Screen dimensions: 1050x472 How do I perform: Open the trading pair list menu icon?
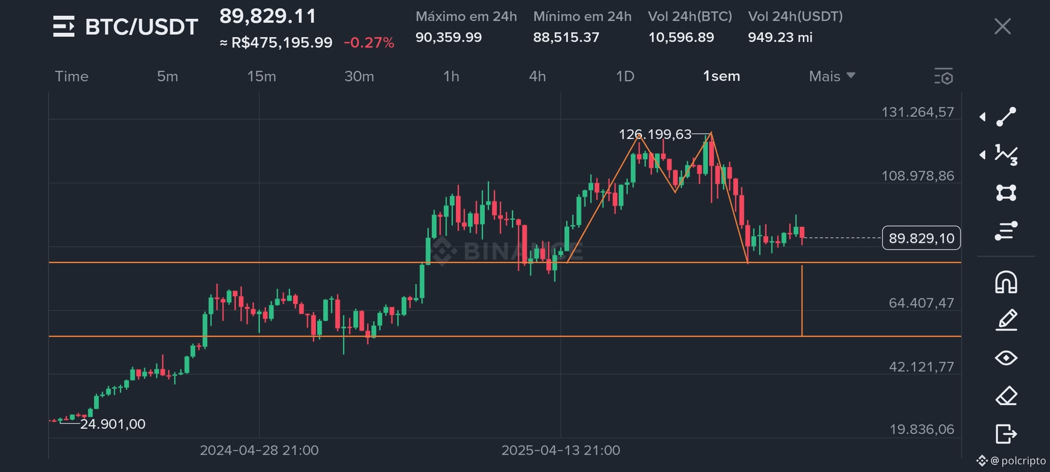point(64,26)
